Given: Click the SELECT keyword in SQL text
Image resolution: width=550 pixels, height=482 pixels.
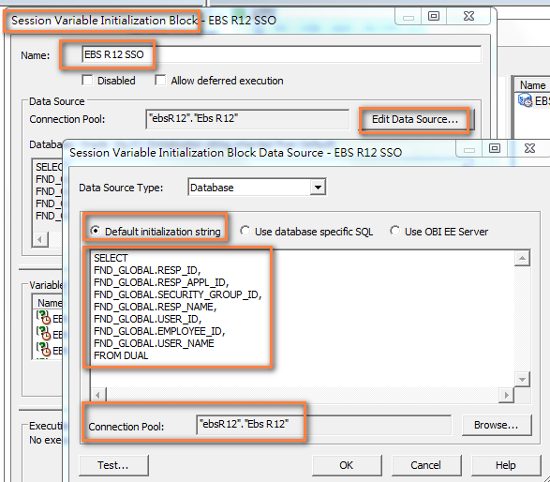Looking at the screenshot, I should click(111, 258).
